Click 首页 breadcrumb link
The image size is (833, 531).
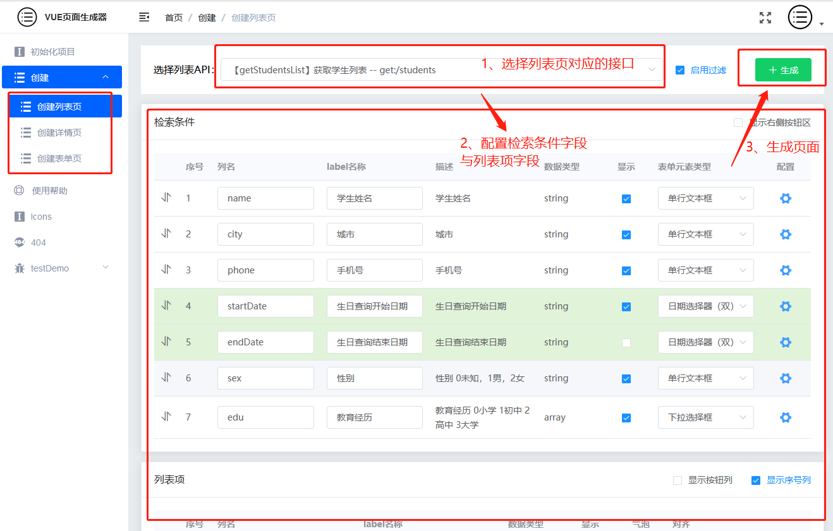tap(174, 18)
